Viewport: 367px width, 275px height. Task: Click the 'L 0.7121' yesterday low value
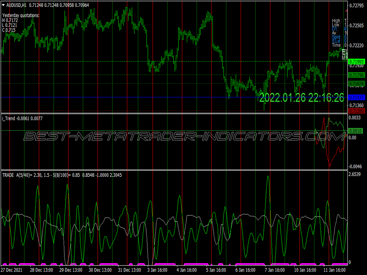[x=10, y=25]
